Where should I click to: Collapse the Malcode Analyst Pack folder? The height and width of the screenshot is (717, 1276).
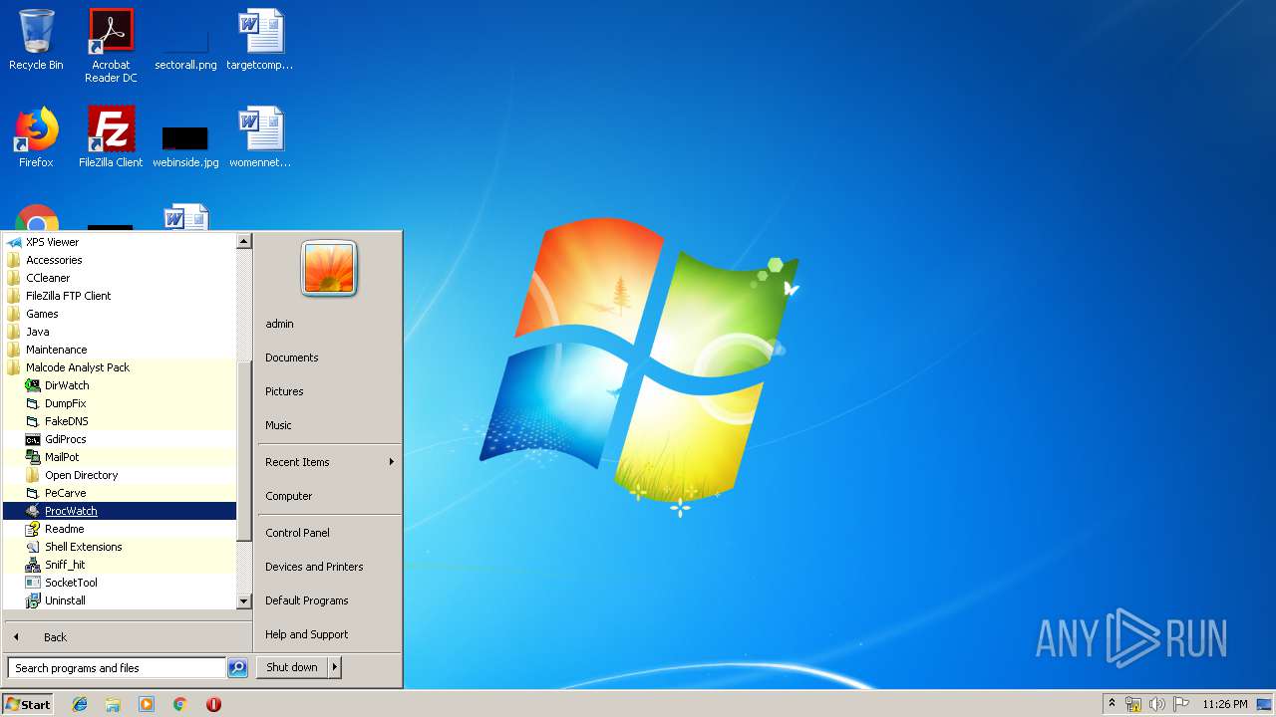120,367
